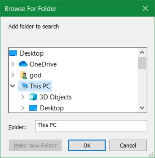This screenshot has width=155, height=158.
Task: Click the OneDrive cloud icon
Action: [x=23, y=64]
